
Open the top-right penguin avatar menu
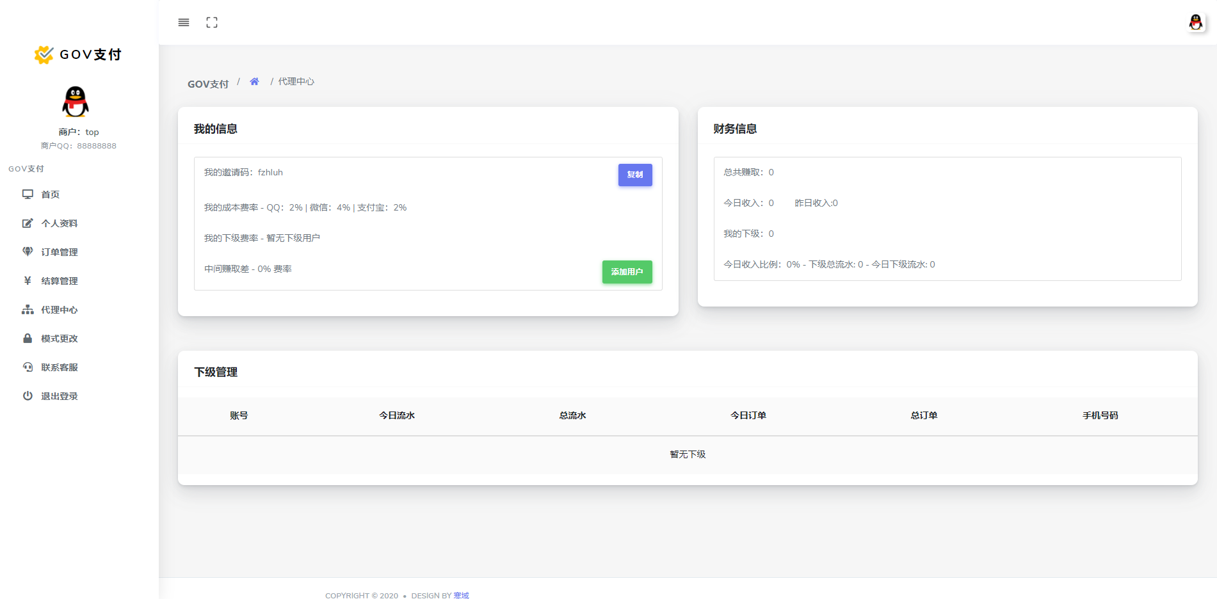1195,22
